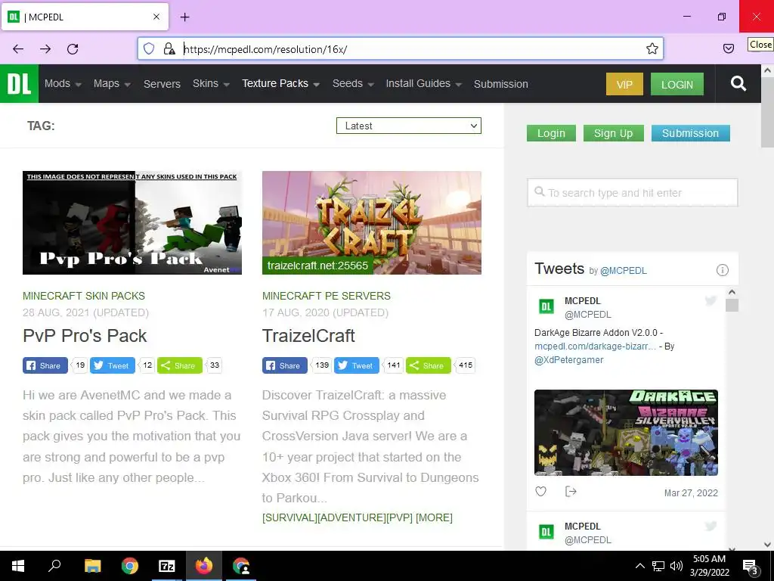Reload the page with the refresh icon
The width and height of the screenshot is (774, 581).
click(x=73, y=49)
